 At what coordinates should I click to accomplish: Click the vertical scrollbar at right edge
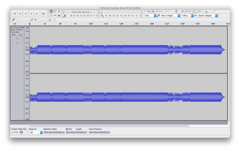[x=229, y=74]
